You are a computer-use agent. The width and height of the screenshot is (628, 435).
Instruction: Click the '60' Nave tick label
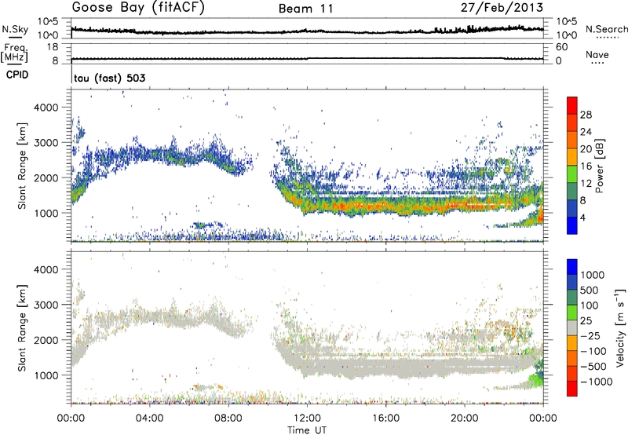pyautogui.click(x=562, y=47)
